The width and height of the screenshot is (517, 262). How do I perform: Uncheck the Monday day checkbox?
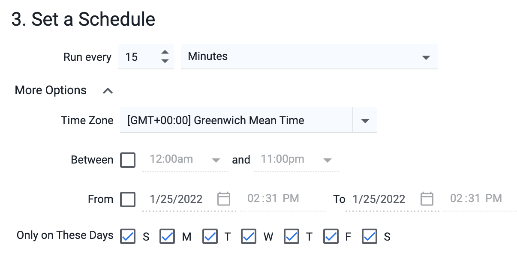(x=167, y=236)
